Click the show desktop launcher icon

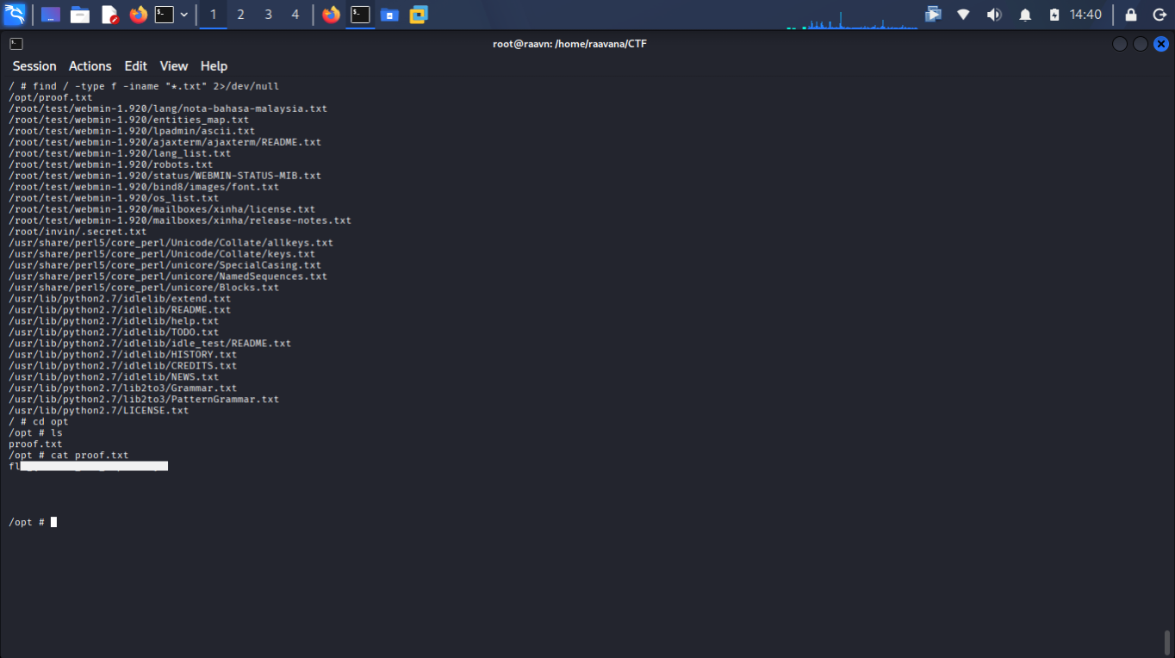pyautogui.click(x=51, y=15)
